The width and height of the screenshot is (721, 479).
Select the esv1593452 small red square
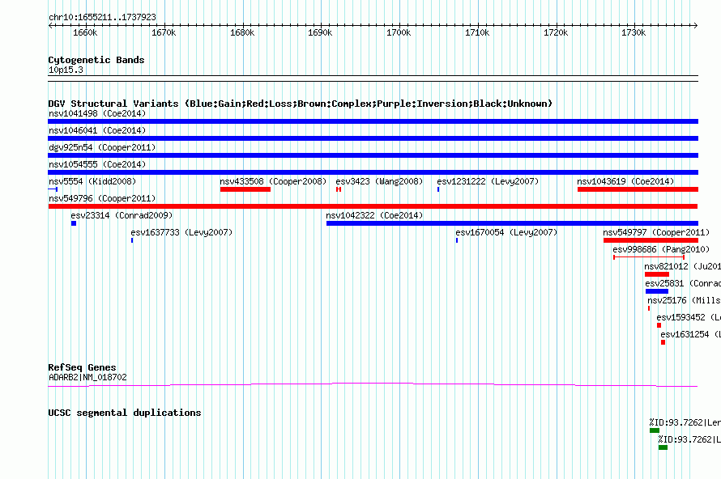pyautogui.click(x=659, y=325)
